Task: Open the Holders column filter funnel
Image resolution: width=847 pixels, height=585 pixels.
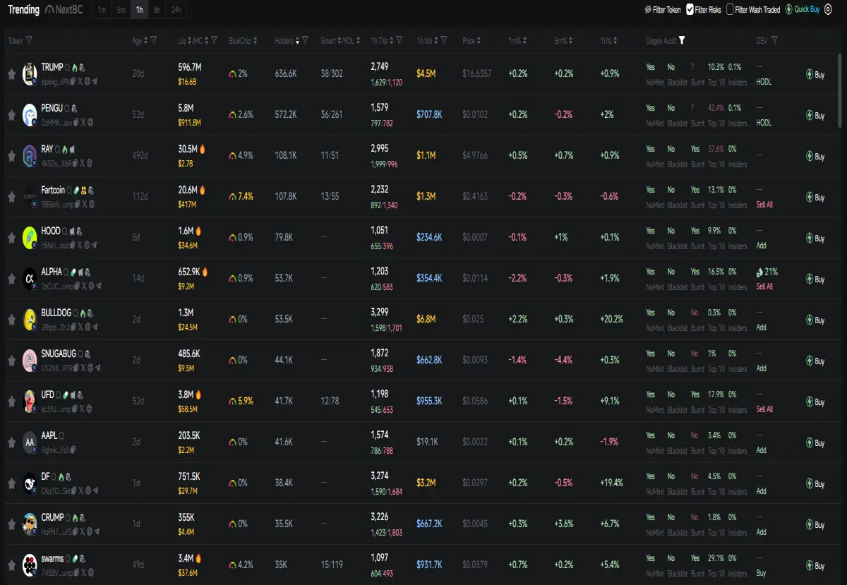Action: [305, 41]
